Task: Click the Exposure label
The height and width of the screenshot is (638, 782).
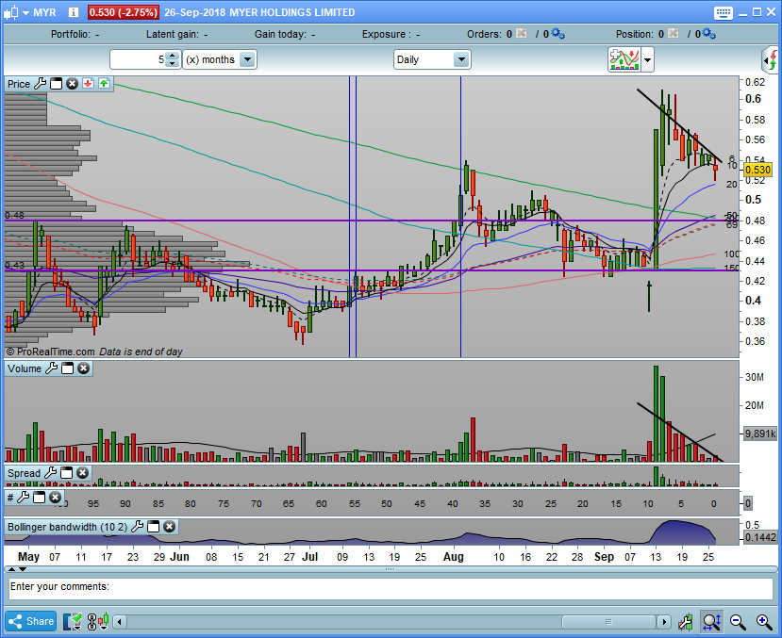Action: click(387, 34)
